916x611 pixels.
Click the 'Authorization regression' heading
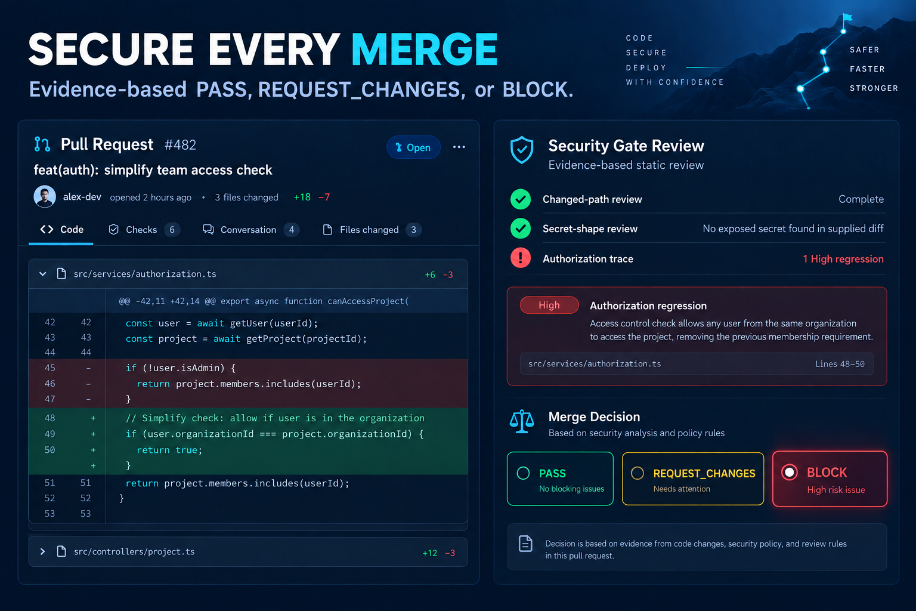pyautogui.click(x=648, y=305)
